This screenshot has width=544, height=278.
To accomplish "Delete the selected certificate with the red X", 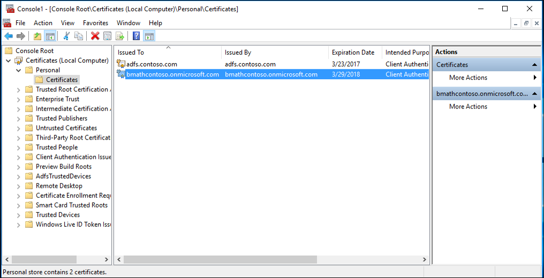I will point(95,36).
